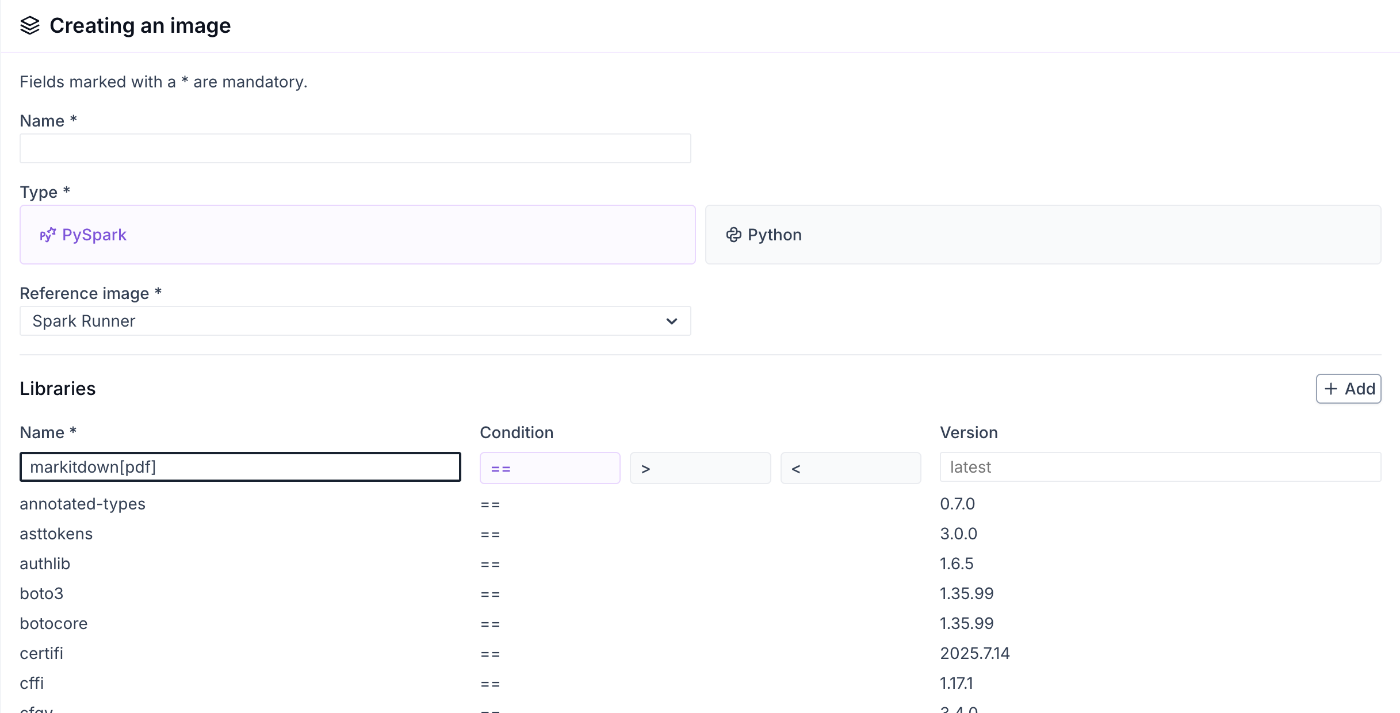The height and width of the screenshot is (713, 1400).
Task: Click the library name field markitdown[pdf]
Action: (240, 467)
